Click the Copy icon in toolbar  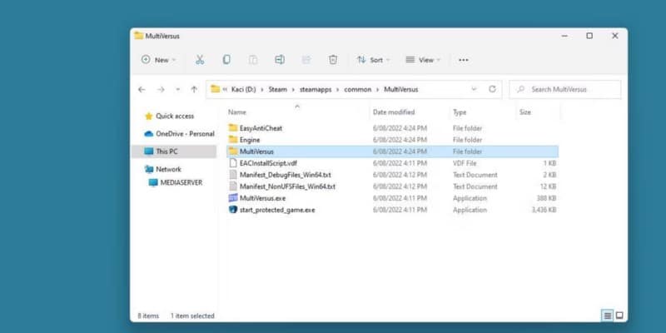[226, 60]
